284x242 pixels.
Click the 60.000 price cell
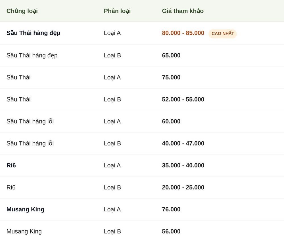click(x=171, y=121)
